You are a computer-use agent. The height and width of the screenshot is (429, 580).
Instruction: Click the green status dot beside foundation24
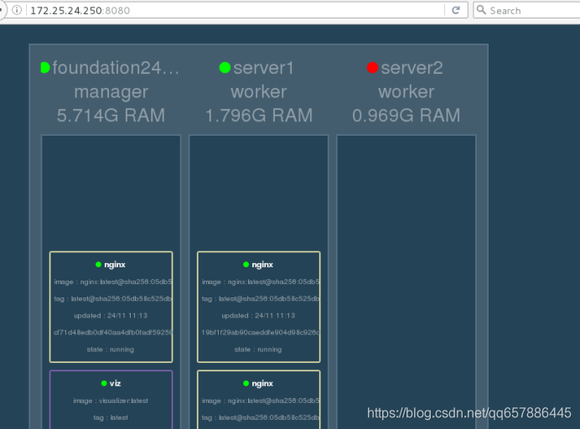(45, 68)
